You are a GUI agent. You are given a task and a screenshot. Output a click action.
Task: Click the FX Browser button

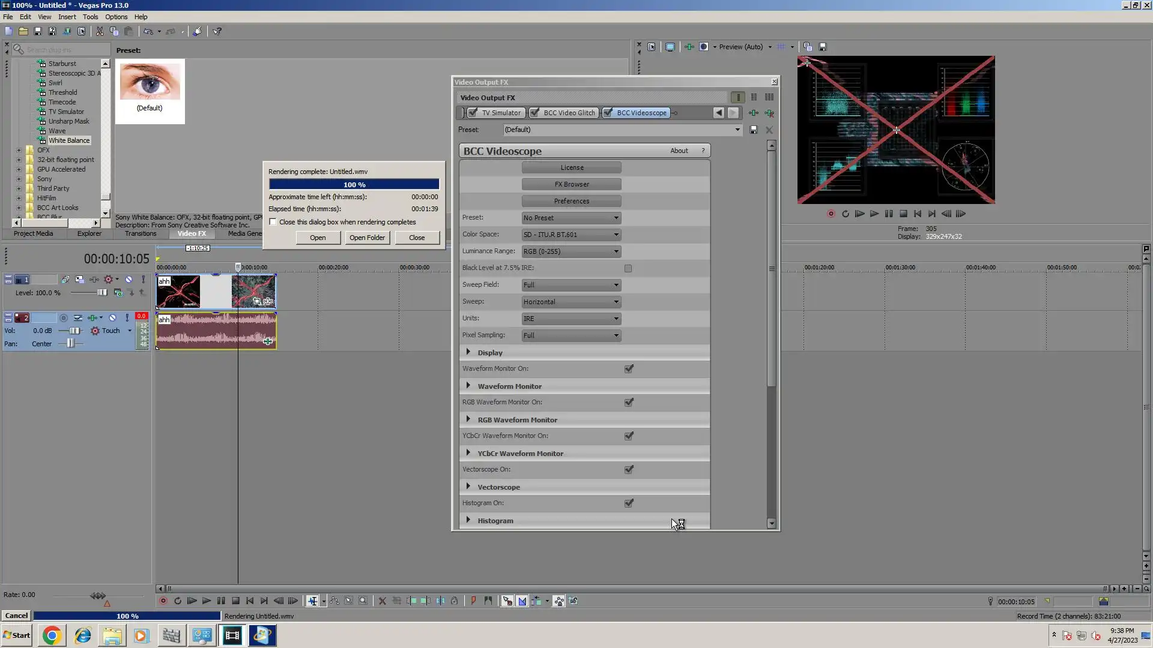click(x=571, y=184)
